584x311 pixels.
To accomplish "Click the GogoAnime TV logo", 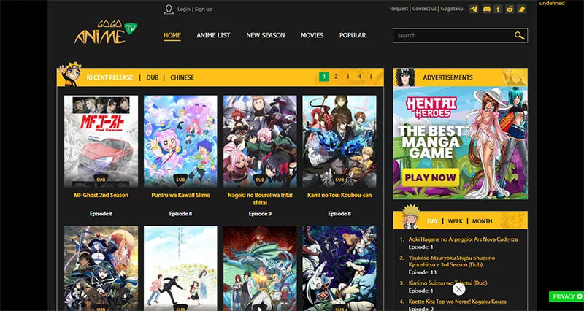I will pos(105,32).
